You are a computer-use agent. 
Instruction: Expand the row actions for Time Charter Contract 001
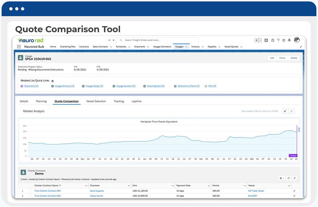click(x=295, y=191)
